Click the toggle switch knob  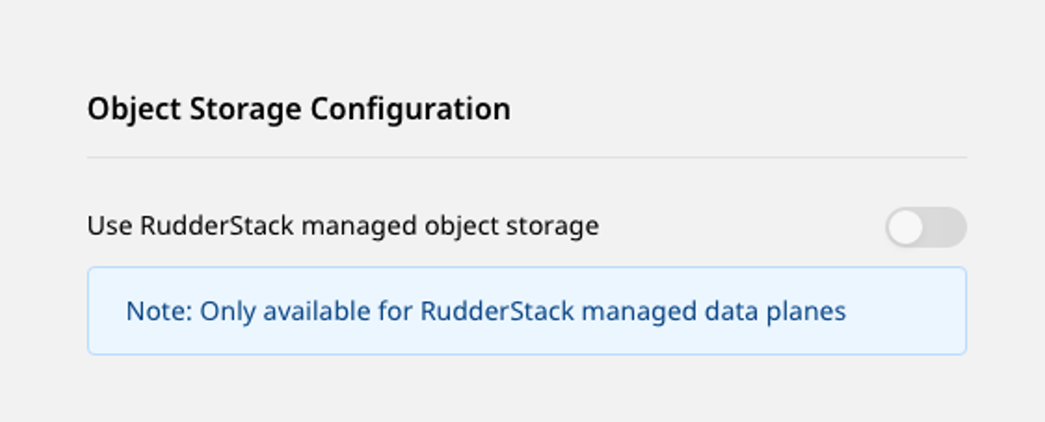coord(906,228)
